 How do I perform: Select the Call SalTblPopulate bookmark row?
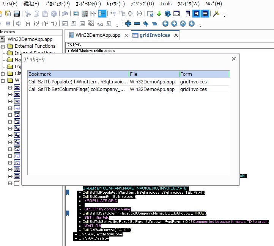(128, 82)
